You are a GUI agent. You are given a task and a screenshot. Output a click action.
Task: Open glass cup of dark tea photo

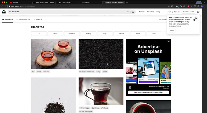point(101,91)
